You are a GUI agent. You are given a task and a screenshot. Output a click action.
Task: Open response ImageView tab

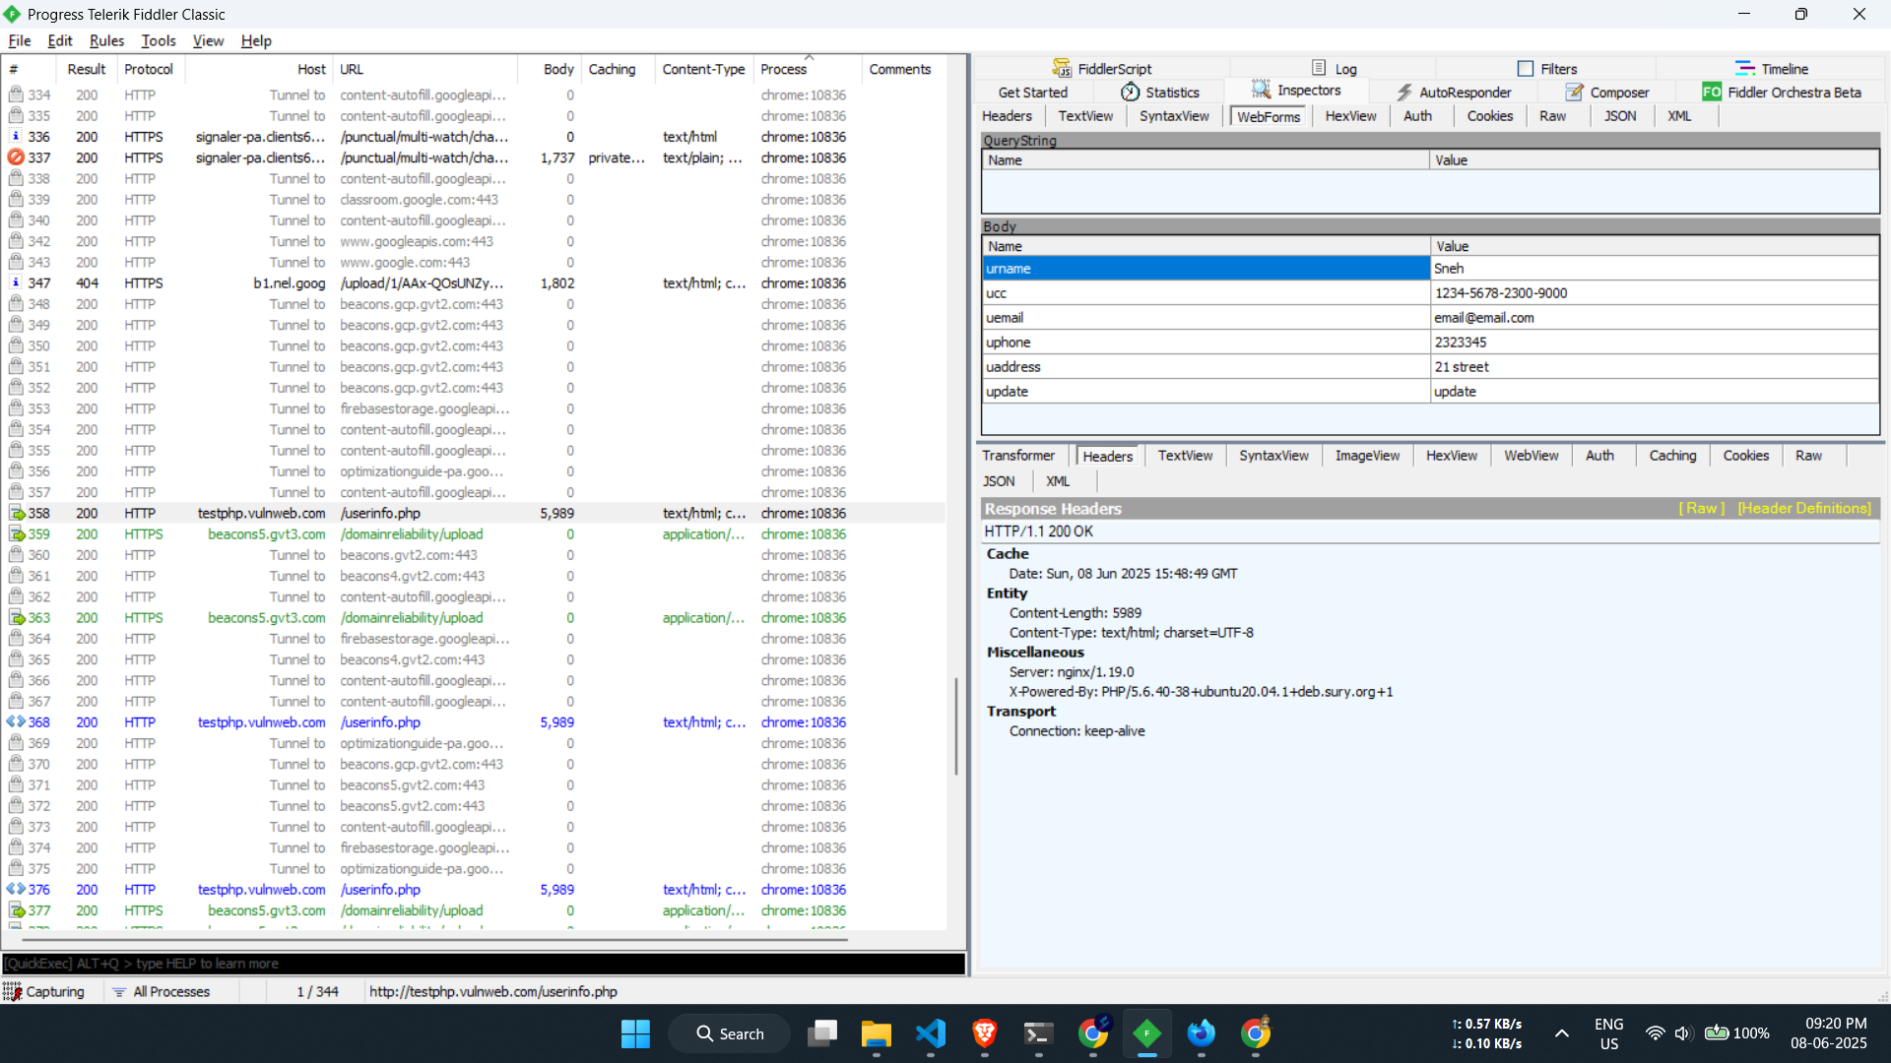1367,456
